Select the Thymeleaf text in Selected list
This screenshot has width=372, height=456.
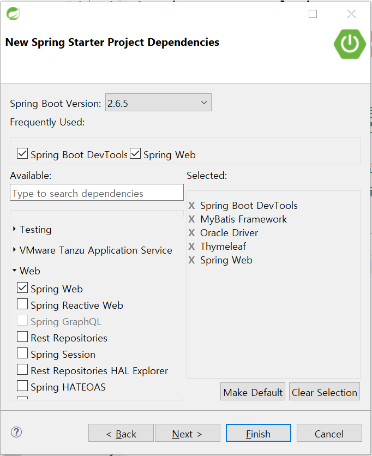pos(223,247)
